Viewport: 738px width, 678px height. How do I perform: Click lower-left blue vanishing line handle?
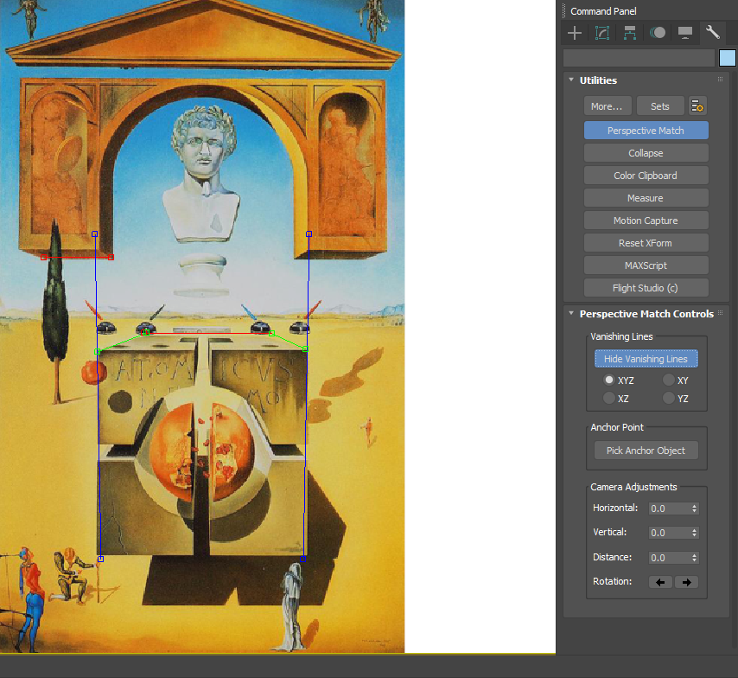pyautogui.click(x=100, y=559)
